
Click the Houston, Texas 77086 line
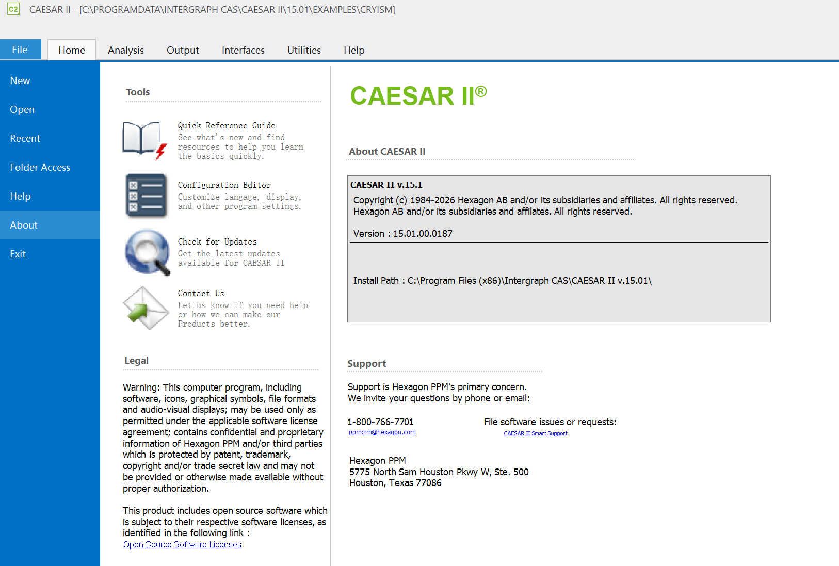[x=395, y=483]
